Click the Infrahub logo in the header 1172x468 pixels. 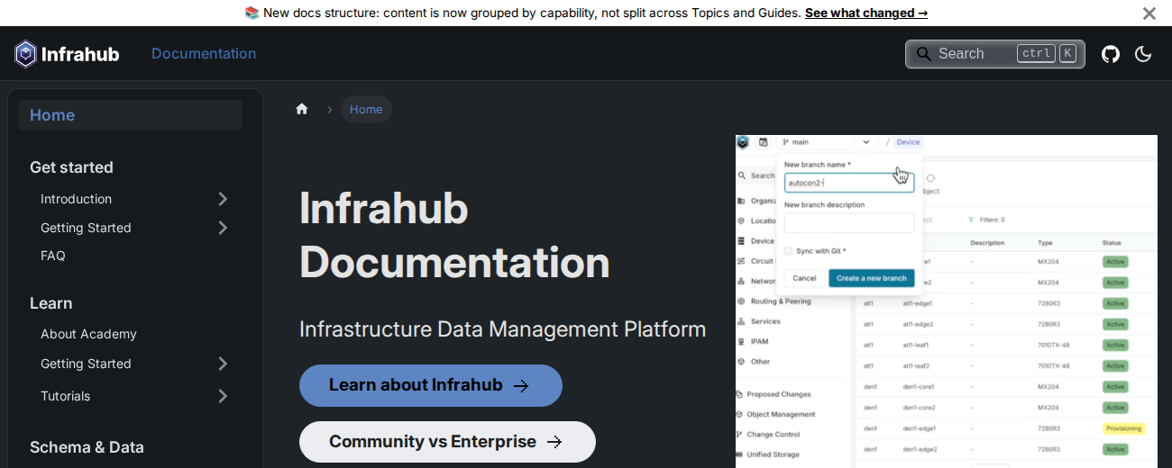pos(67,54)
